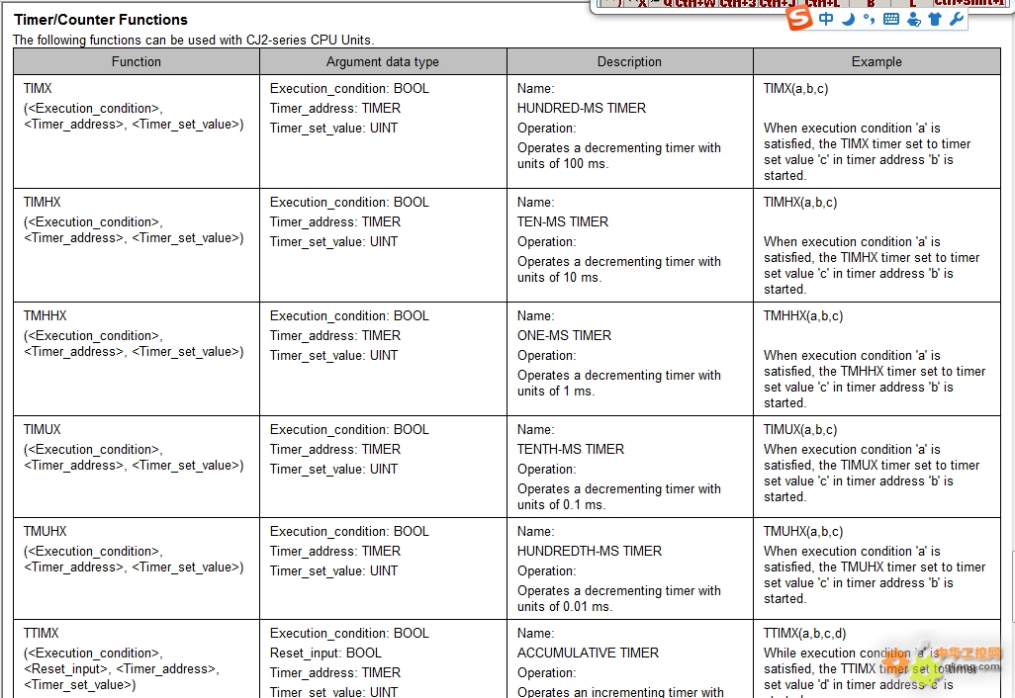Click the 'Description' column header
This screenshot has height=698, width=1015.
click(x=629, y=61)
